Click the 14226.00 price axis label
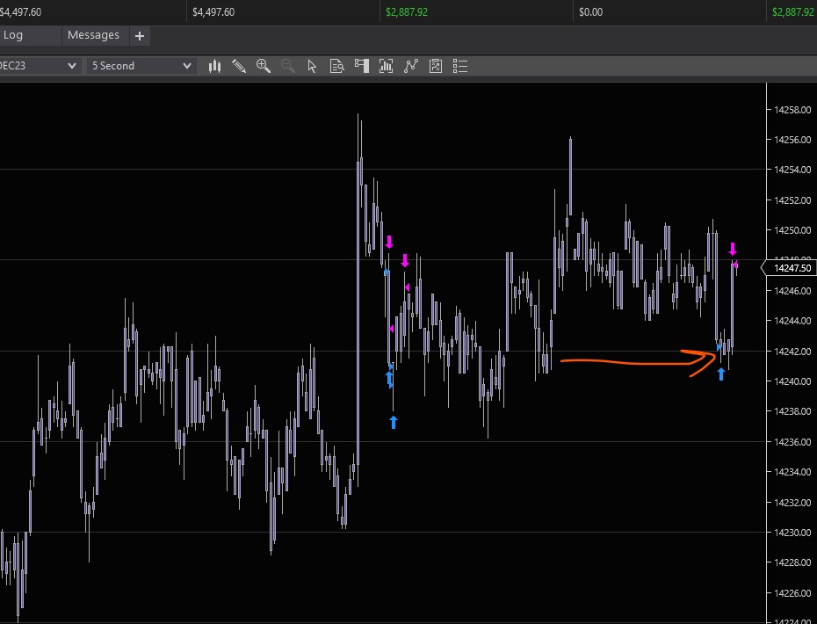This screenshot has width=817, height=624. [792, 592]
